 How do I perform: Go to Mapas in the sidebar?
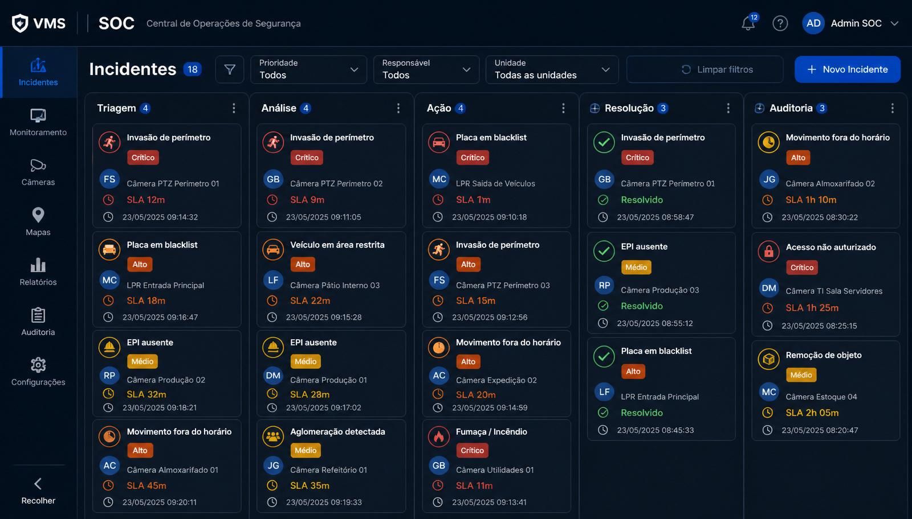38,222
